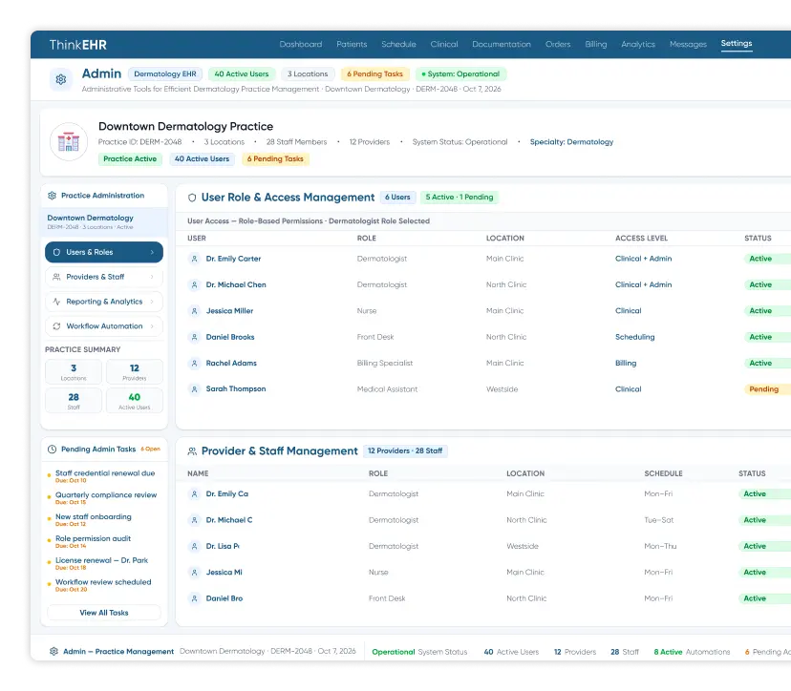Click the shield icon on Users & Roles

(x=56, y=252)
